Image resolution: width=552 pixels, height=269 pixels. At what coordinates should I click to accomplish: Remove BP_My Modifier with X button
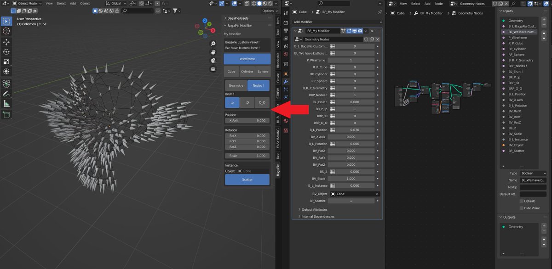pos(372,31)
